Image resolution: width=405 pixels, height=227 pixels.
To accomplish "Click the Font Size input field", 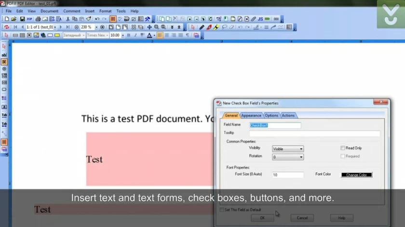I will (288, 175).
